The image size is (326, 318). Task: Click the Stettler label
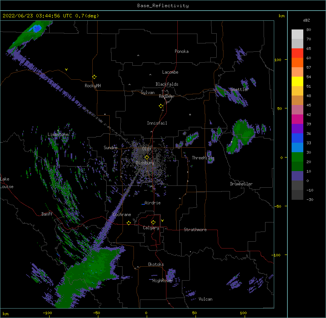pos(240,90)
